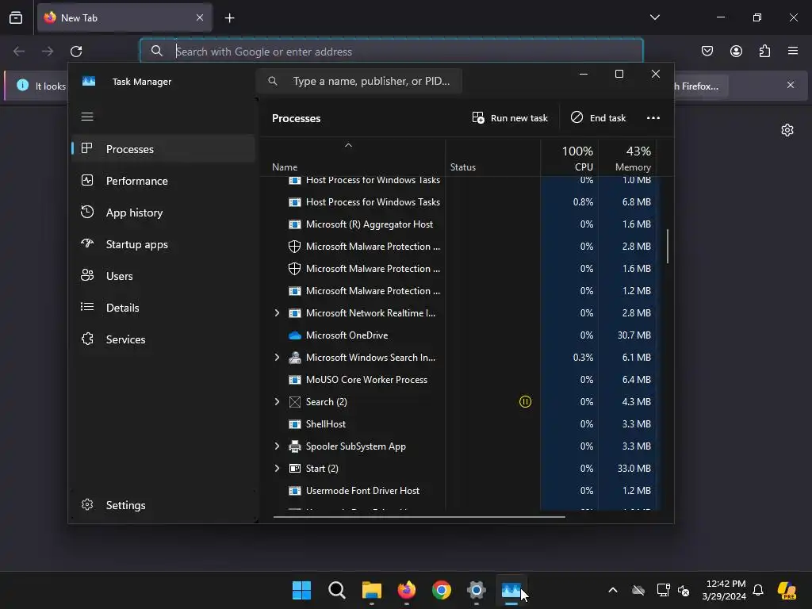
Task: Open clock and date flyout
Action: pos(725,590)
